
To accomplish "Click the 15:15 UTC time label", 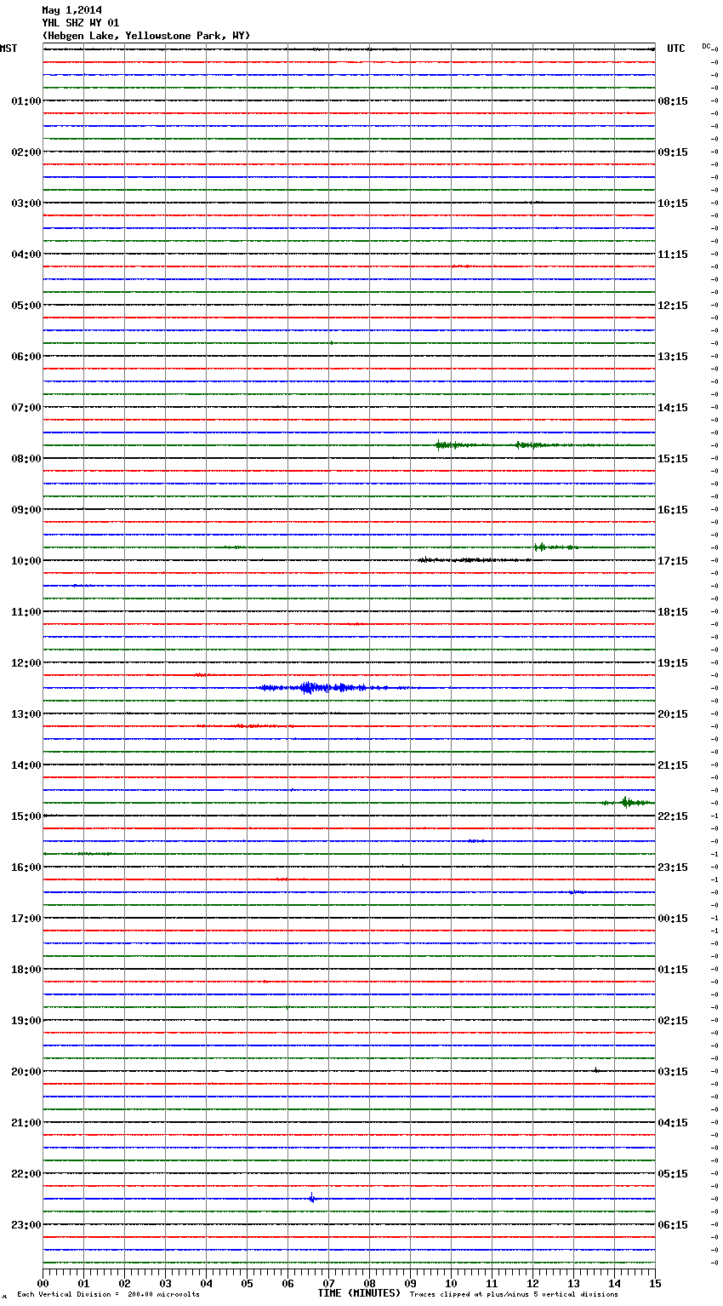I will point(673,459).
